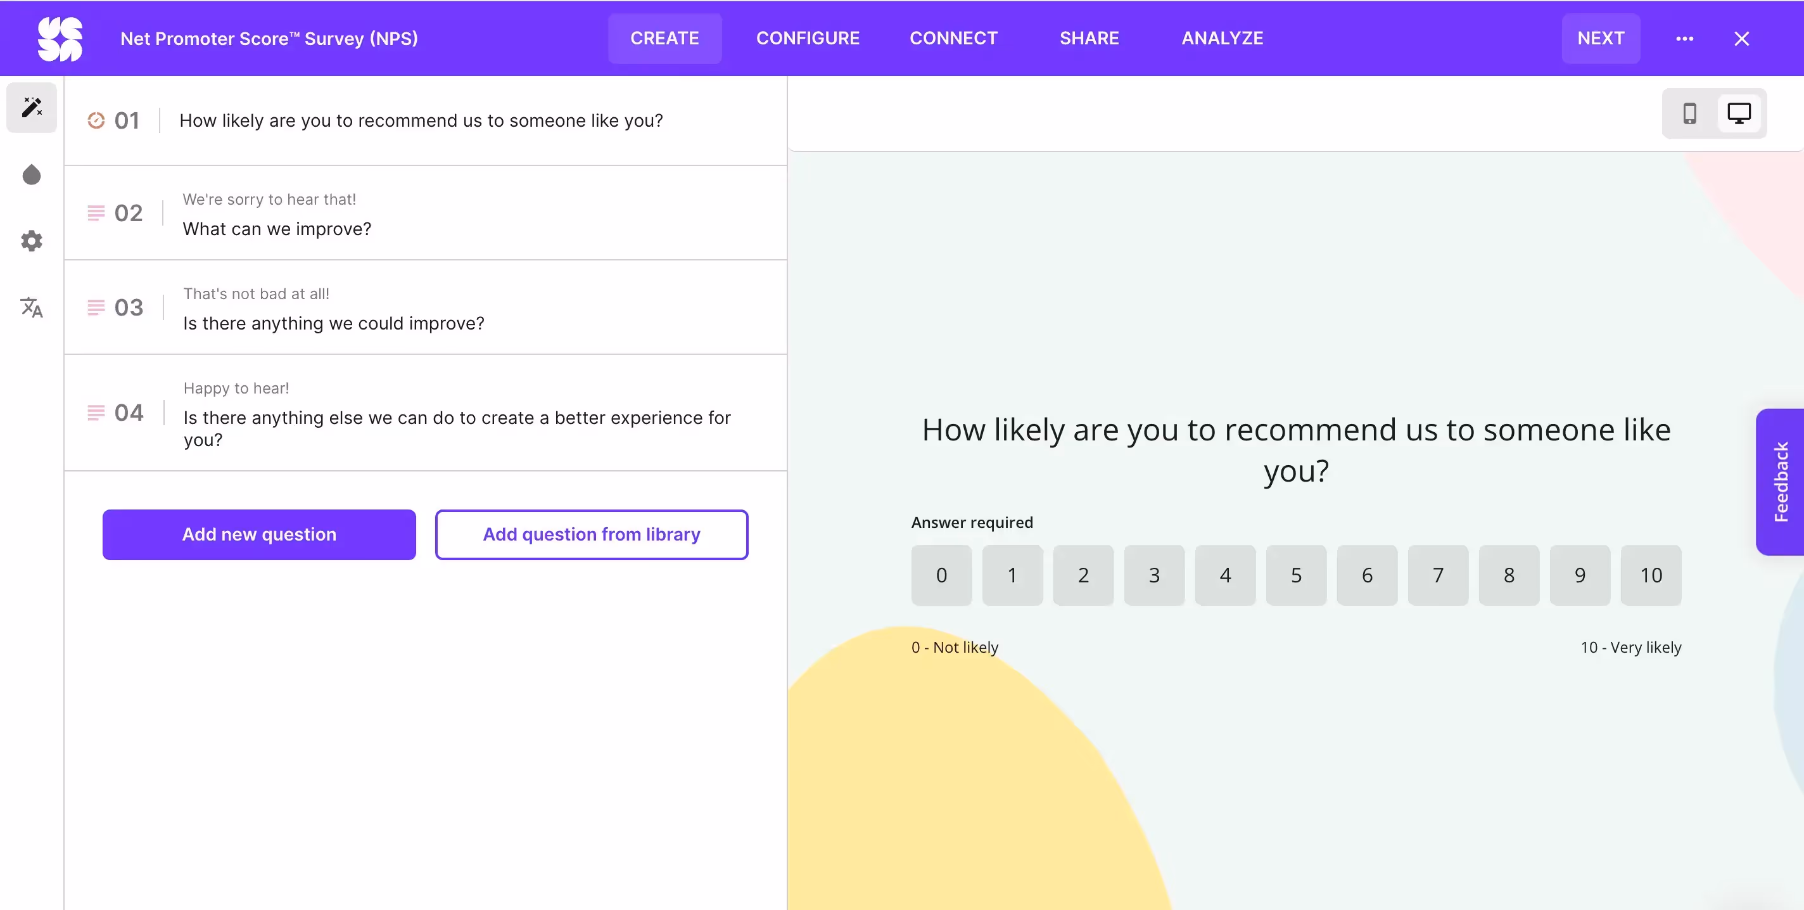
Task: Choose rating 3 in the preview
Action: tap(1154, 575)
